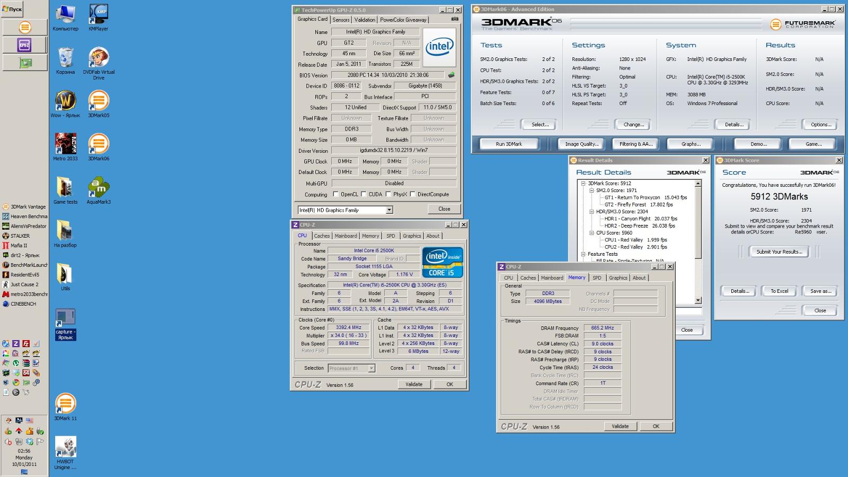Open PowerColor Giveaway tab
This screenshot has width=848, height=477.
click(x=403, y=20)
